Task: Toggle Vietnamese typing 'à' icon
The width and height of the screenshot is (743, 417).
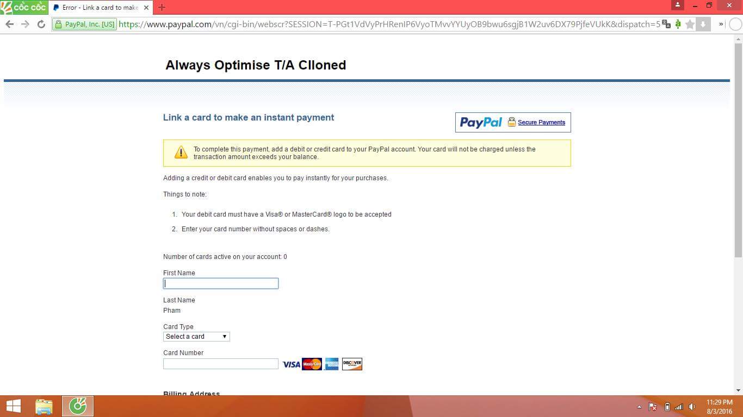Action: click(x=678, y=24)
